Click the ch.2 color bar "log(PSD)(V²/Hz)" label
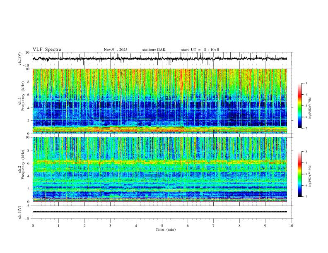Viewport: 328px width, 253px height. click(310, 176)
